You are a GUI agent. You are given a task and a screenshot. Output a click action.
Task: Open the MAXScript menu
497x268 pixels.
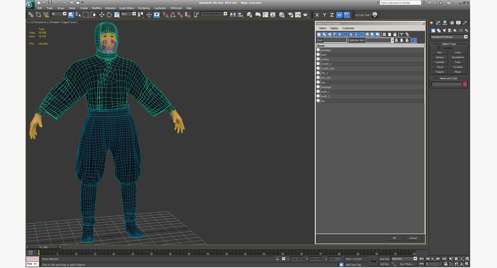coord(176,8)
